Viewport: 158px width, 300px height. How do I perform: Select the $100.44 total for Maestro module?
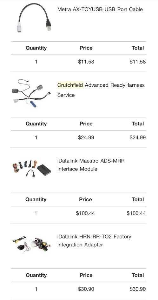[x=136, y=213]
